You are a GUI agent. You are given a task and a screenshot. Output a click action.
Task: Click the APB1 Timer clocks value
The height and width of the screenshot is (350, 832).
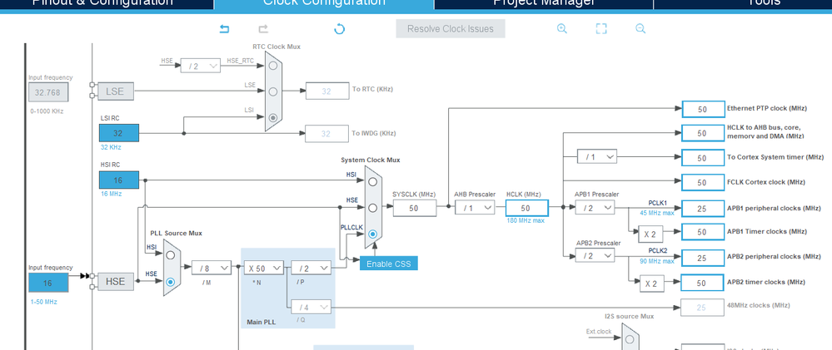[703, 232]
